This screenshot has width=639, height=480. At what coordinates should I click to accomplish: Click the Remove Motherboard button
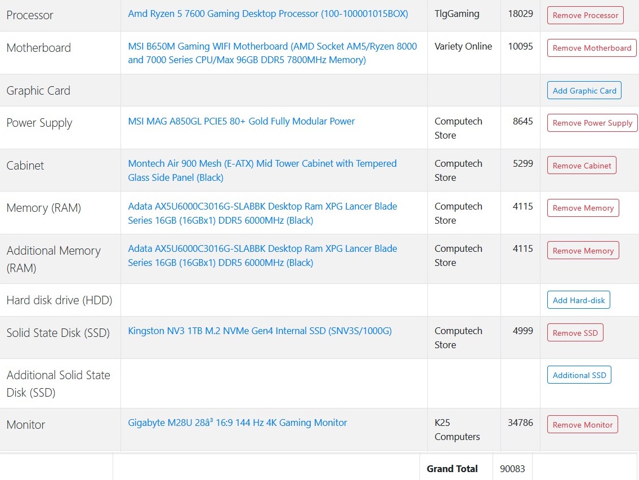click(592, 48)
